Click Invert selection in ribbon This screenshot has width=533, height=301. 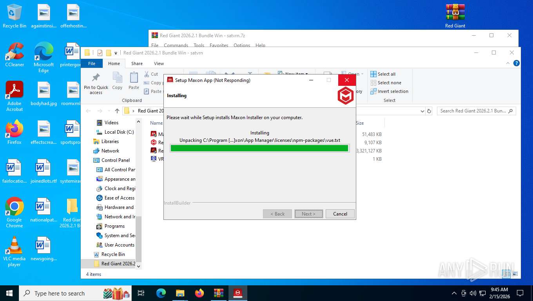390,91
